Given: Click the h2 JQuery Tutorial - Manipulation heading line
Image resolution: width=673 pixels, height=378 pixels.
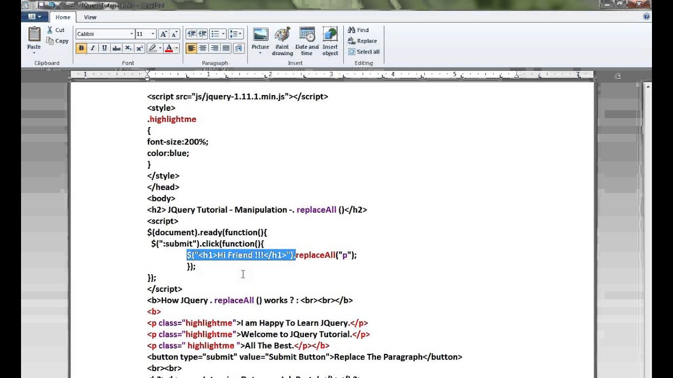Looking at the screenshot, I should tap(257, 210).
